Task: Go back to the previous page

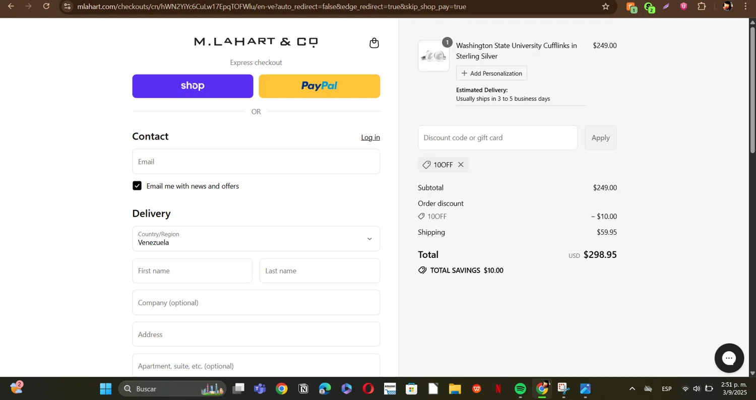Action: [x=11, y=7]
